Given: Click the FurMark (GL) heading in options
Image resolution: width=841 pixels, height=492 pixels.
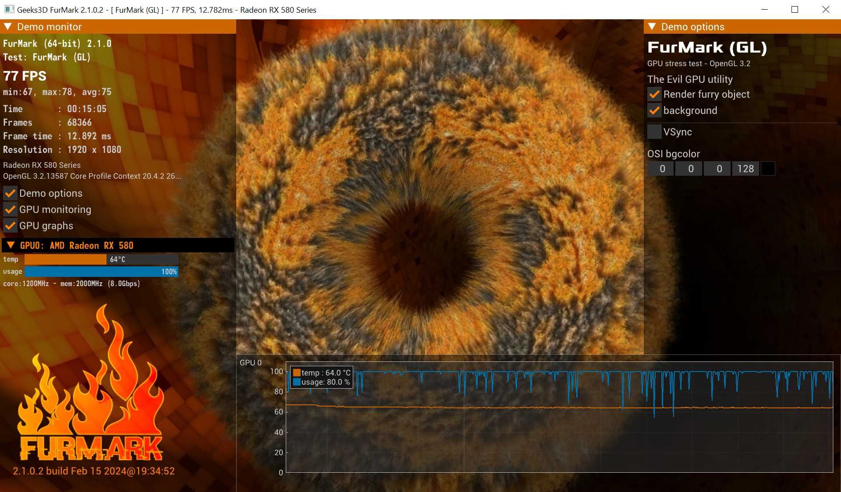Looking at the screenshot, I should pyautogui.click(x=707, y=47).
